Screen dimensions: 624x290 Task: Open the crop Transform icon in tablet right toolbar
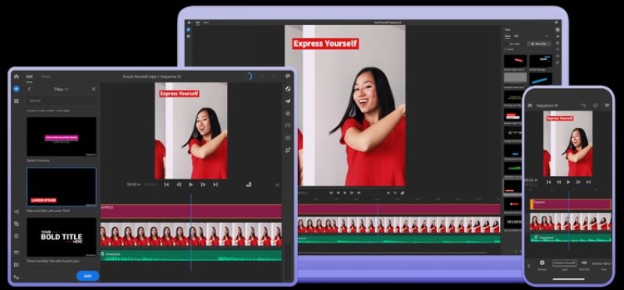288,150
